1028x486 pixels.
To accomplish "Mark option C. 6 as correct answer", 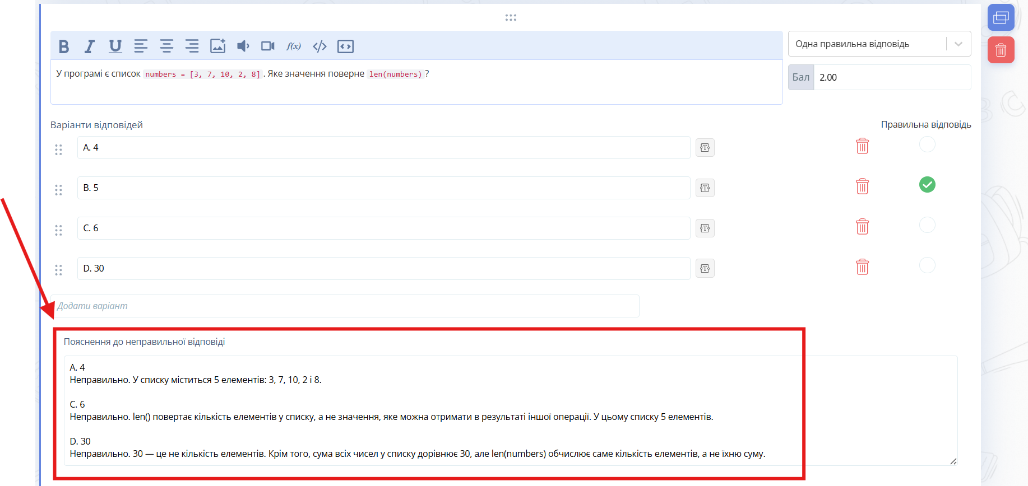I will tap(927, 225).
